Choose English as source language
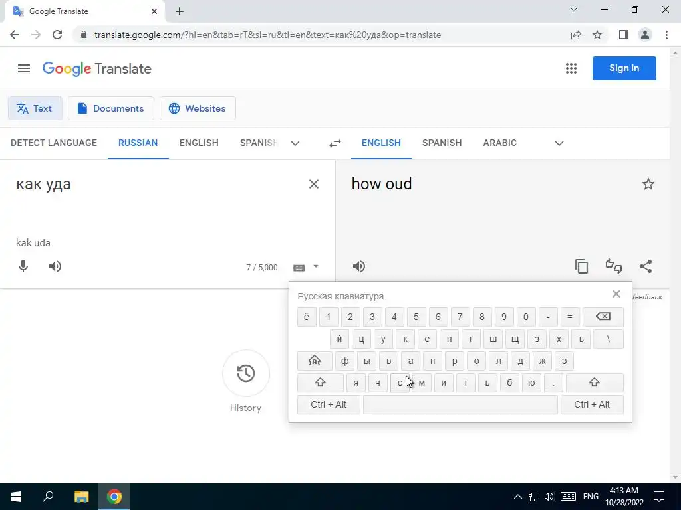 199,143
